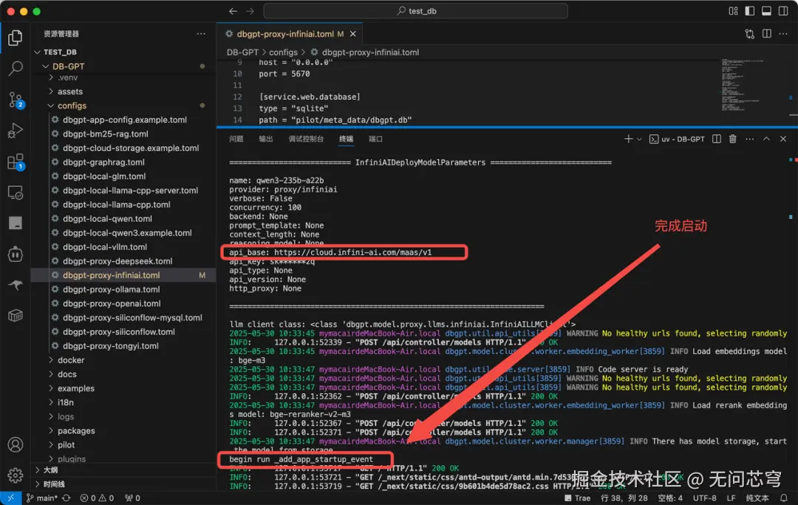Expand the packages folder

[x=76, y=430]
